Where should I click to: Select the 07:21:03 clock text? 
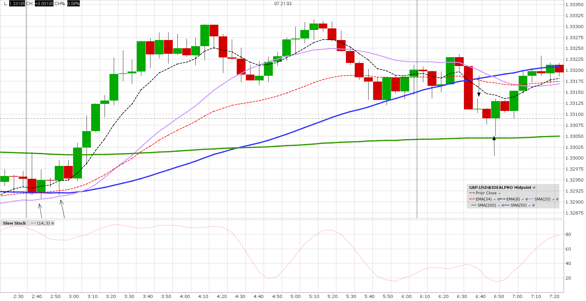pyautogui.click(x=283, y=4)
